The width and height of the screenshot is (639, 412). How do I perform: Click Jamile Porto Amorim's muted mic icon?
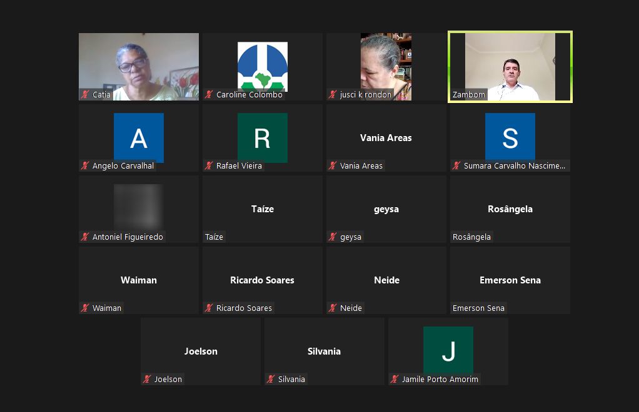[395, 380]
